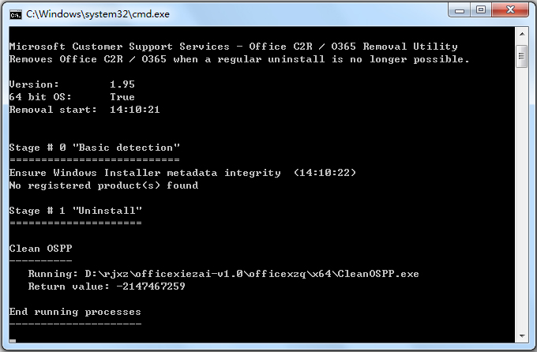
Task: Maximize the cmd.exe window
Action: pos(480,11)
